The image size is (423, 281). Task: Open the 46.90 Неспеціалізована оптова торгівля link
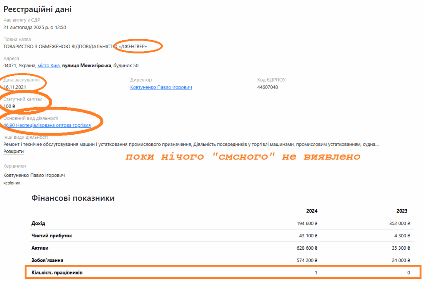click(47, 125)
